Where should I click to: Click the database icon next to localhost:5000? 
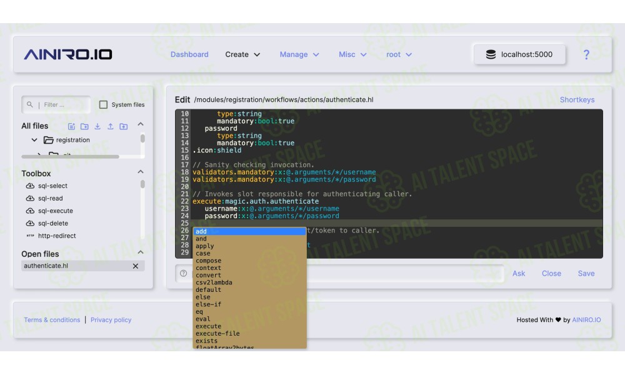point(491,54)
